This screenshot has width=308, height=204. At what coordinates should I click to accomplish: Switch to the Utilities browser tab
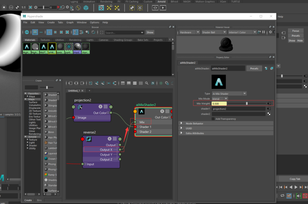[x=60, y=40]
